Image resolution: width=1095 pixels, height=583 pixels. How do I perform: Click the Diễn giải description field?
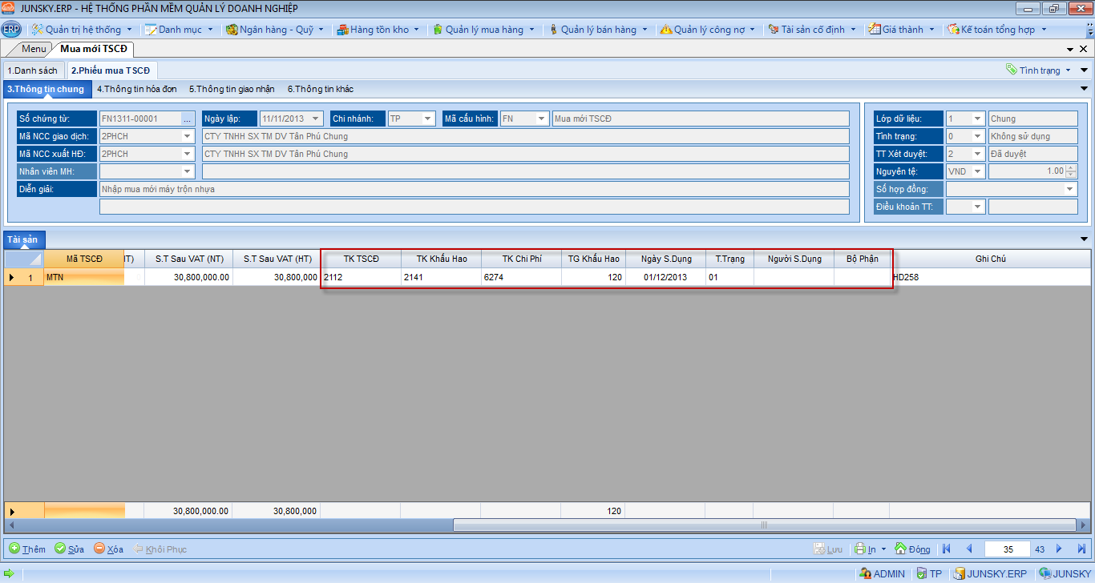[x=473, y=189]
